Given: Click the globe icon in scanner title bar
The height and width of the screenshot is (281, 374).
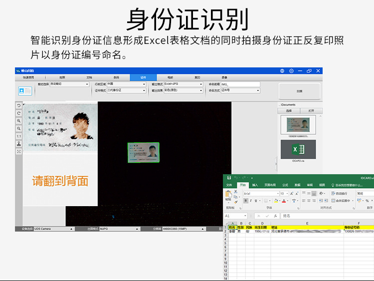Looking at the screenshot, I should coord(282,71).
